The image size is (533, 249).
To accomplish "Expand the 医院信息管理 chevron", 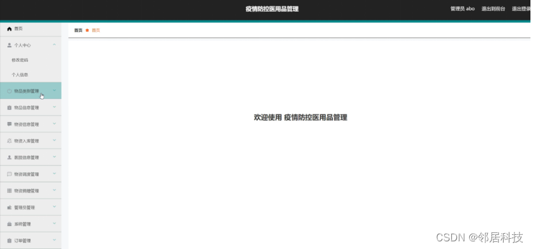I will (54, 157).
